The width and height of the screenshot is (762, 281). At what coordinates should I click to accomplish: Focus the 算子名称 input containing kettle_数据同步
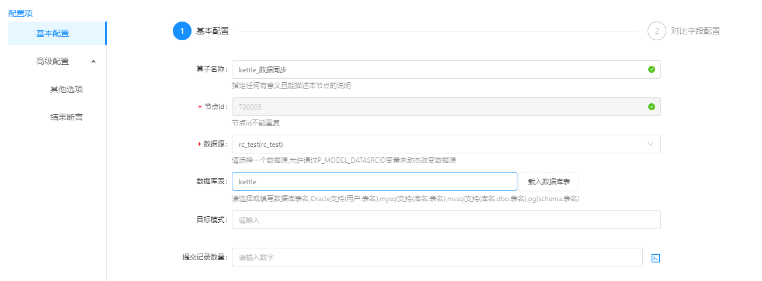pos(438,69)
